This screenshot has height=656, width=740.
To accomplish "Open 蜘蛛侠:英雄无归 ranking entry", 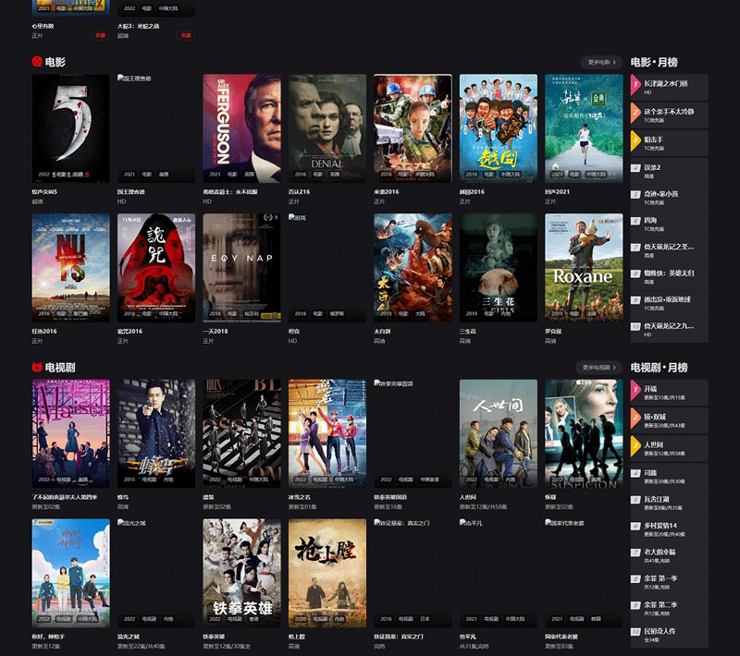I will [x=669, y=276].
